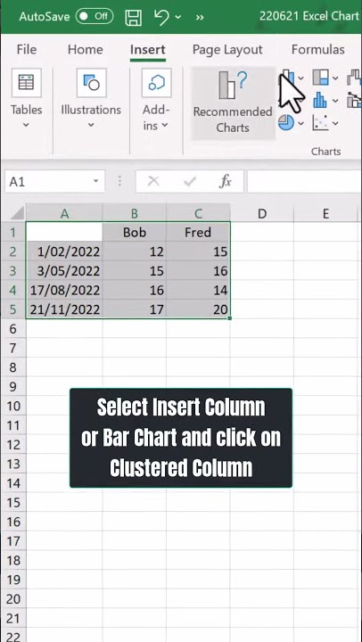Select column D header
This screenshot has width=362, height=642.
point(261,213)
